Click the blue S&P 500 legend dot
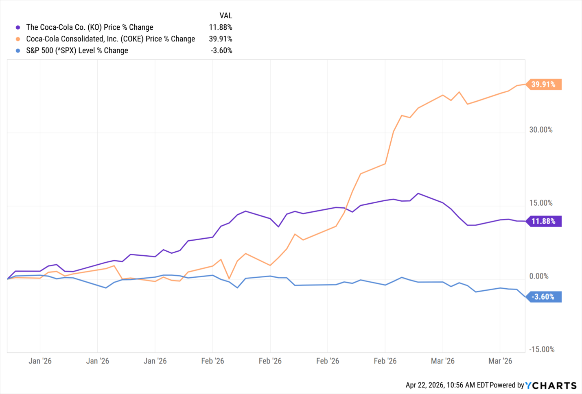Image resolution: width=582 pixels, height=394 pixels. click(18, 51)
